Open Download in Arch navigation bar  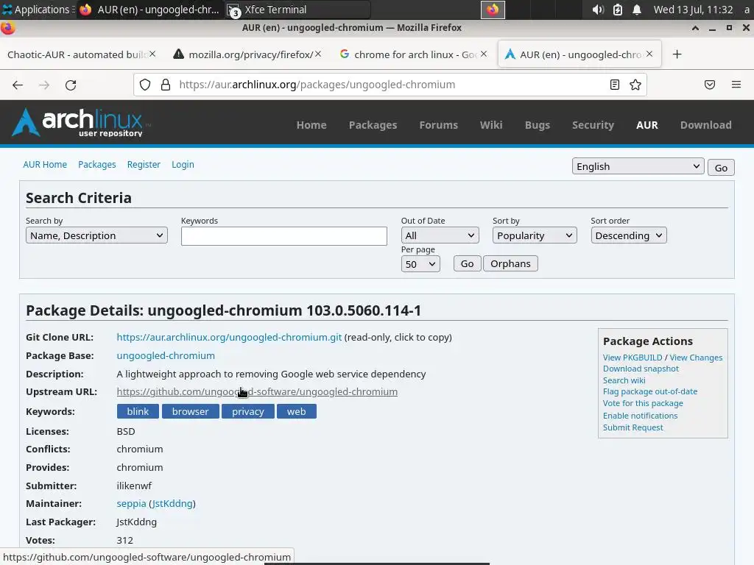pyautogui.click(x=706, y=125)
